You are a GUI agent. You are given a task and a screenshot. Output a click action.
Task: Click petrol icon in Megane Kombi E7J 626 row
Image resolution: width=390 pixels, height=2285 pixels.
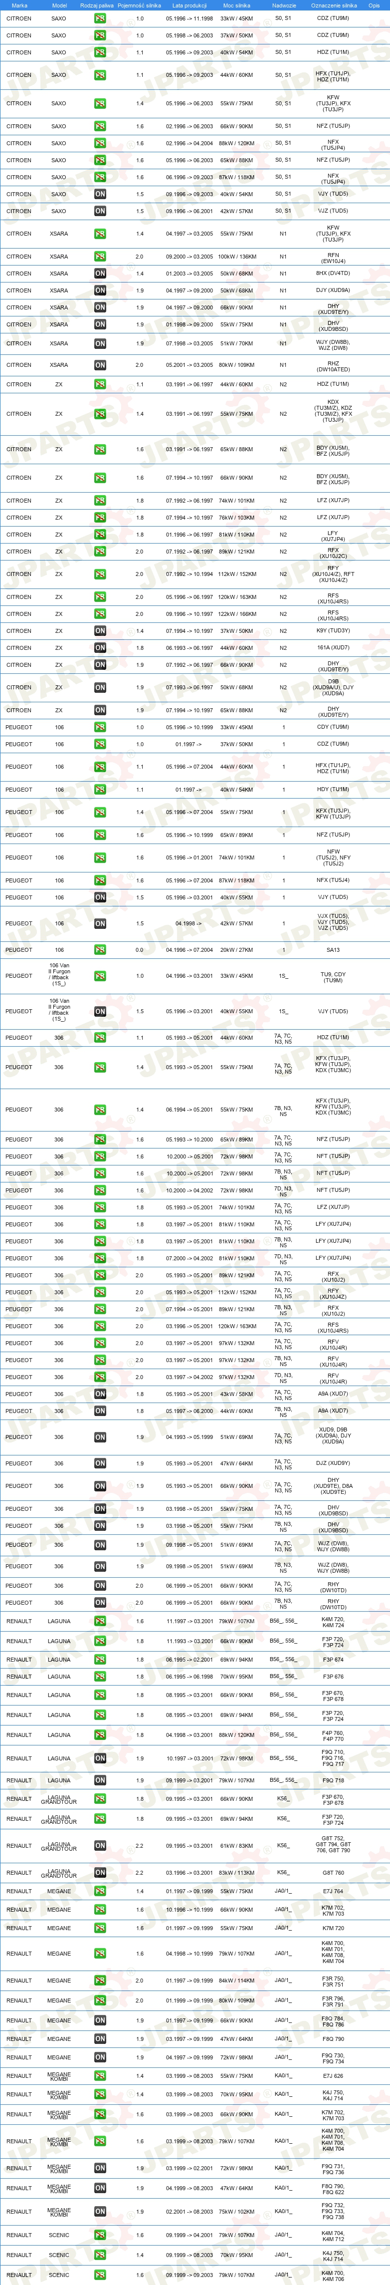(100, 2076)
